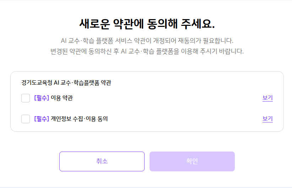Screen dimensions: 292x188
Task: Click the word 약관 in section title
Action: pos(106,82)
